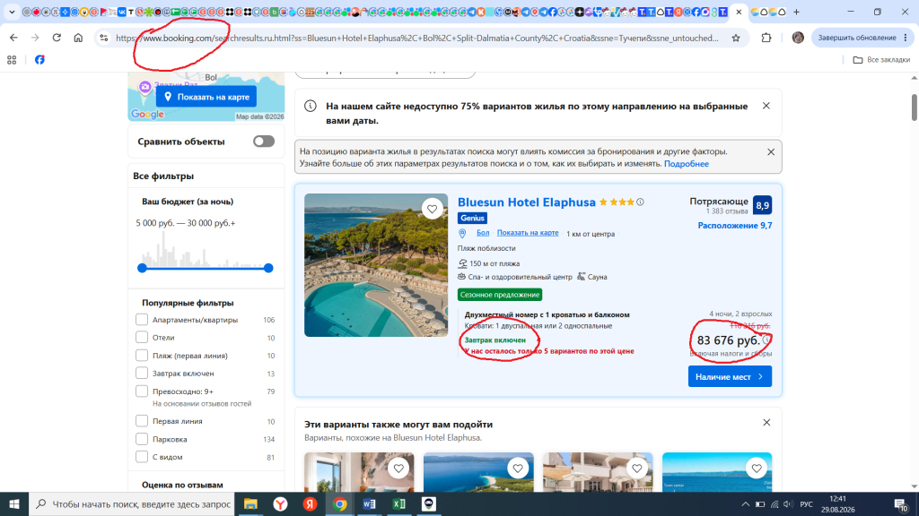This screenshot has height=516, width=919.
Task: Reload the page with refresh icon
Action: coord(57,38)
